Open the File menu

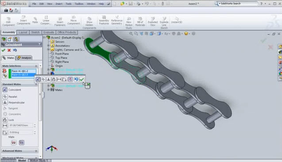[34, 4]
